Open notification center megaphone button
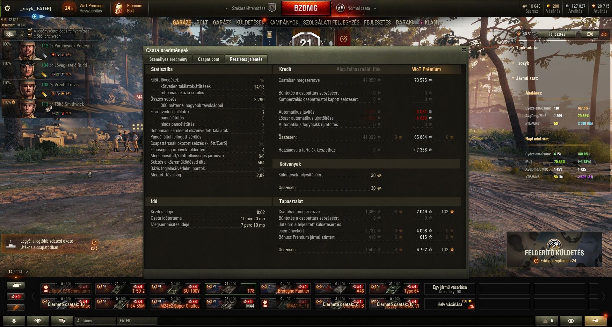This screenshot has height=327, width=612. 595,321
